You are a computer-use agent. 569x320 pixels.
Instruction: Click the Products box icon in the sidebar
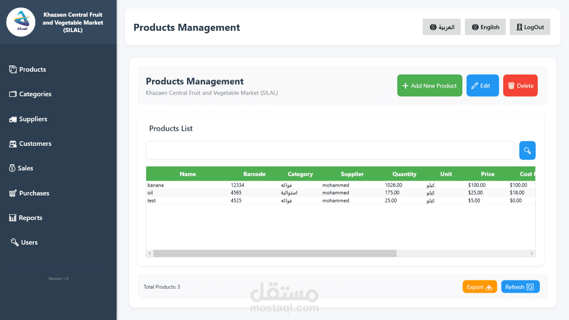click(x=13, y=69)
